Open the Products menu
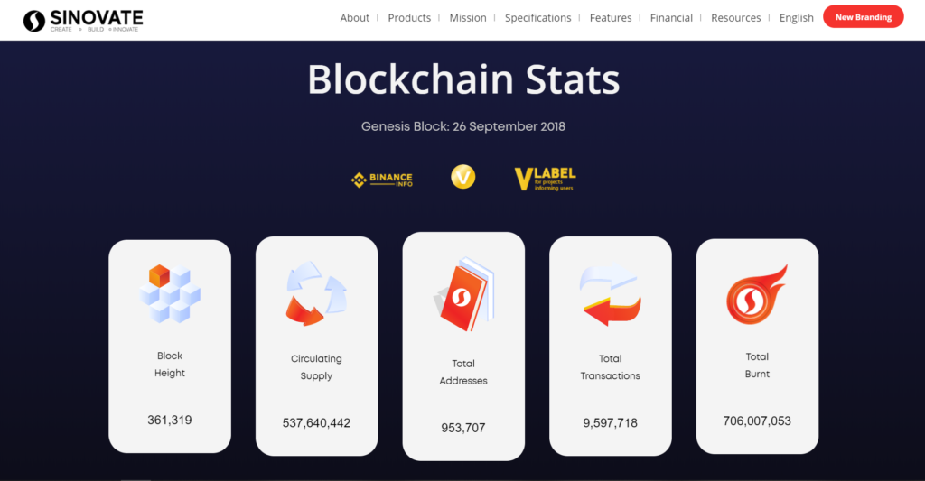Viewport: 925px width, 481px height. coord(409,18)
